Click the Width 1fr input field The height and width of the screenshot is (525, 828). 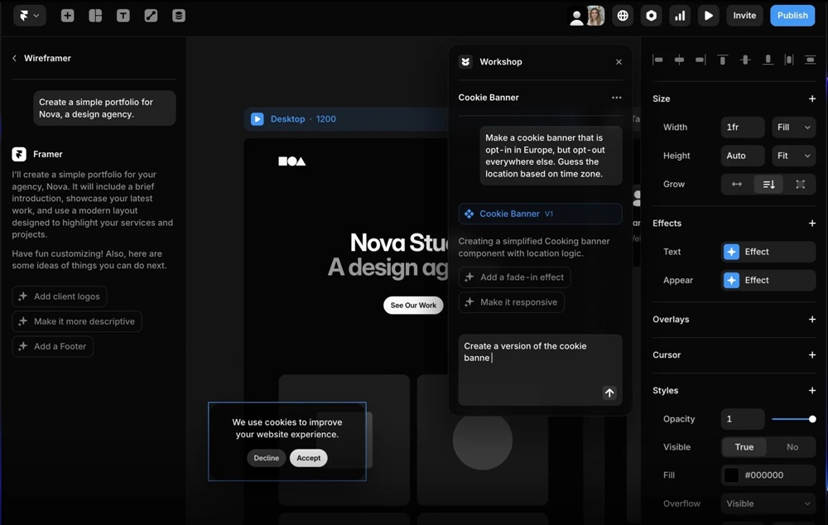click(x=743, y=128)
